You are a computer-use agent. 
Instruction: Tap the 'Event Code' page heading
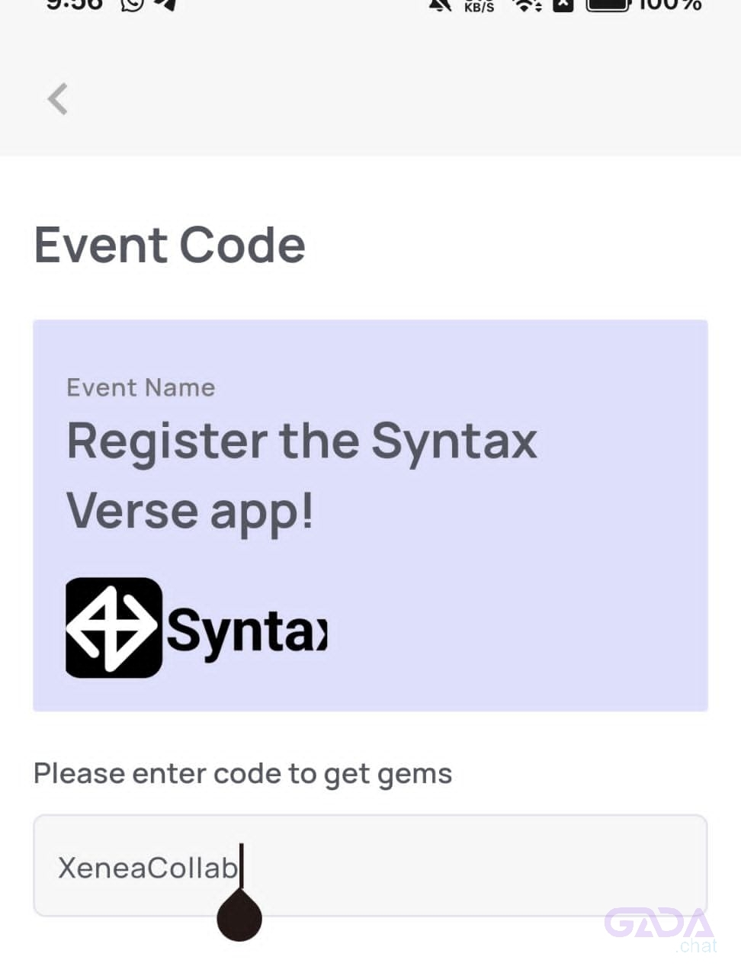170,245
